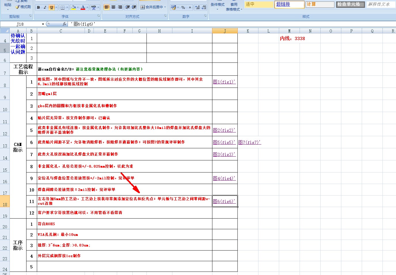Apply the 超链接 cell style
Image resolution: width=396 pixels, height=275 pixels.
(290, 4)
